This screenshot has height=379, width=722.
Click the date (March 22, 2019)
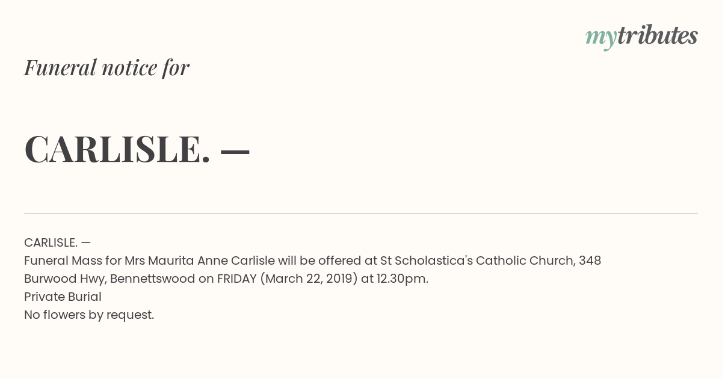coord(309,279)
